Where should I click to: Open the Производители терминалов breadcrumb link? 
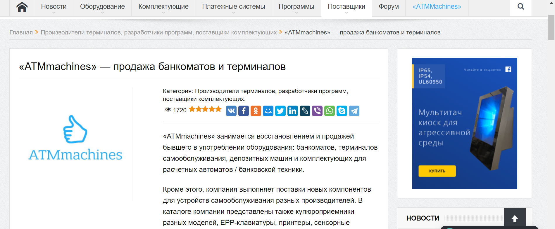tap(158, 32)
